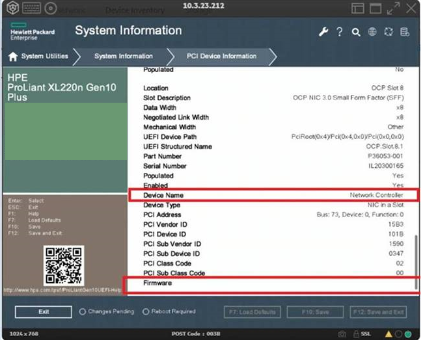Click the Location row label

tap(156, 88)
